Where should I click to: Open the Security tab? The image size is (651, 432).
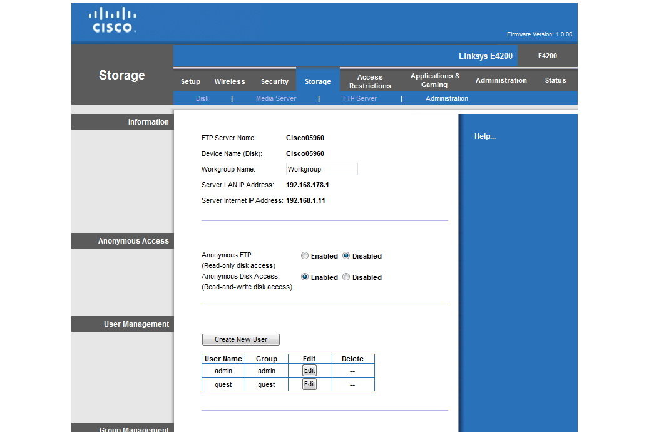274,81
